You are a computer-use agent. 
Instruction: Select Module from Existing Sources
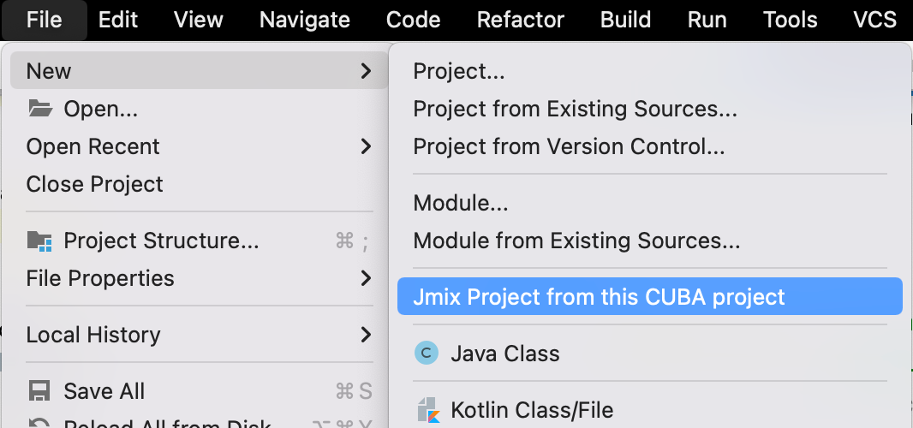576,241
